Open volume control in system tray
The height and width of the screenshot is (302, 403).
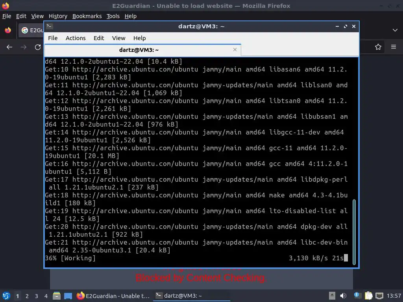tap(343, 296)
